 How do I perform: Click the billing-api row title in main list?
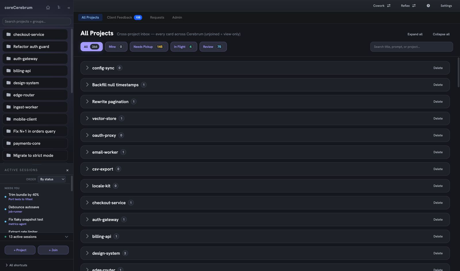101,236
